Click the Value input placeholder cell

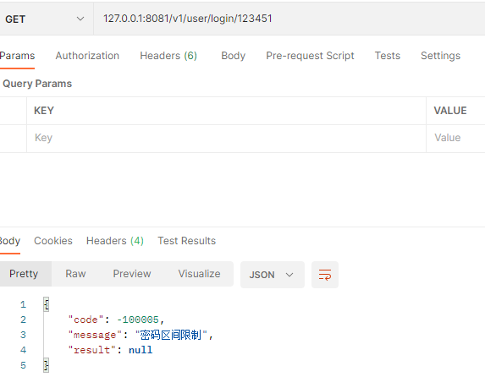pos(455,139)
